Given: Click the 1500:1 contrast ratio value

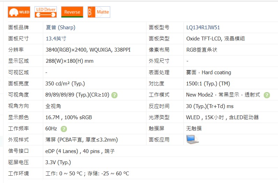Looking at the screenshot, I should 208,84.
